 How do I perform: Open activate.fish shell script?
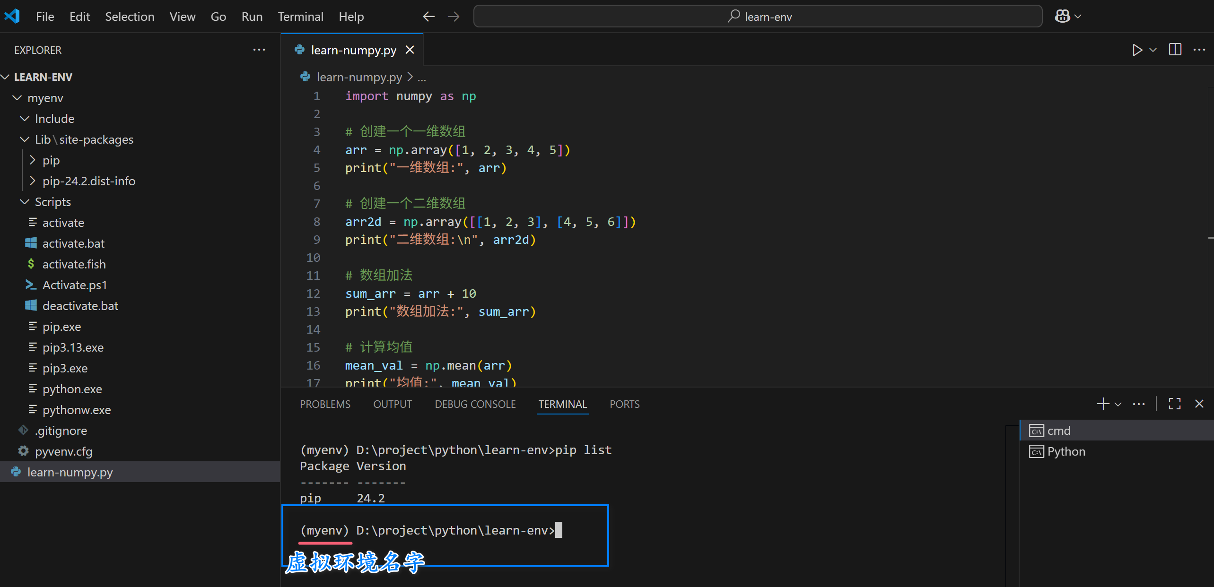coord(140,264)
